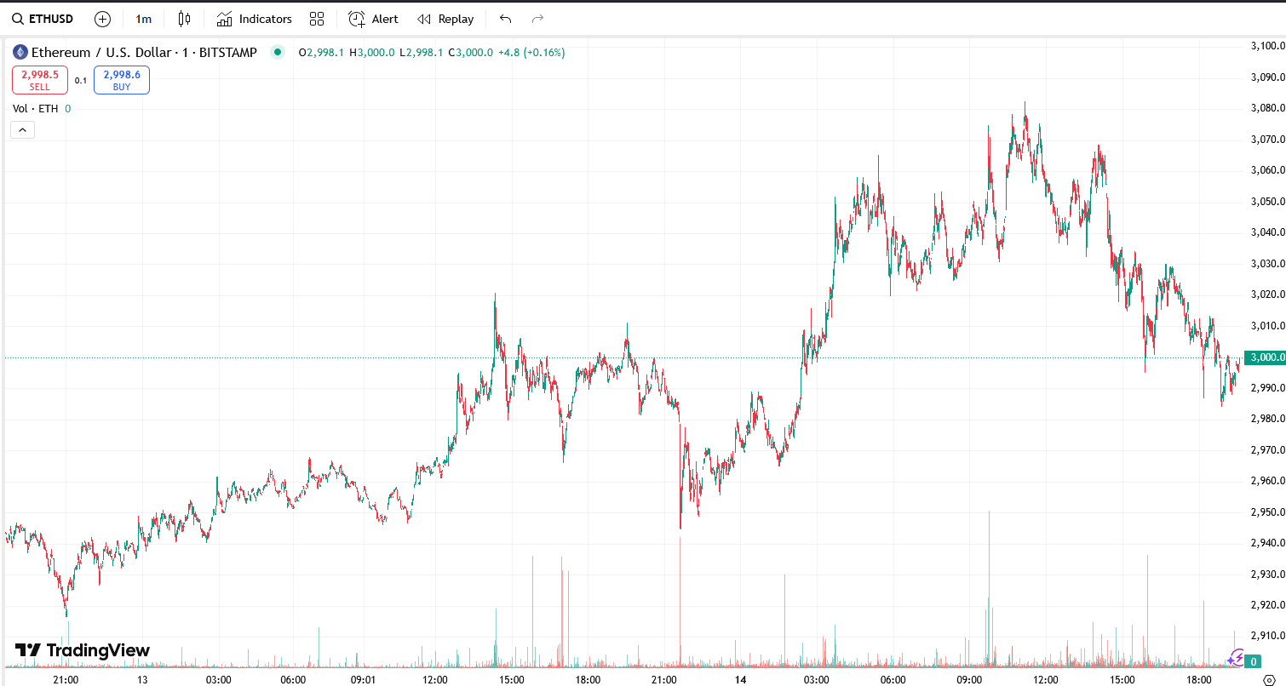Click the date 14 on time axis
This screenshot has height=686, width=1286.
pos(740,680)
